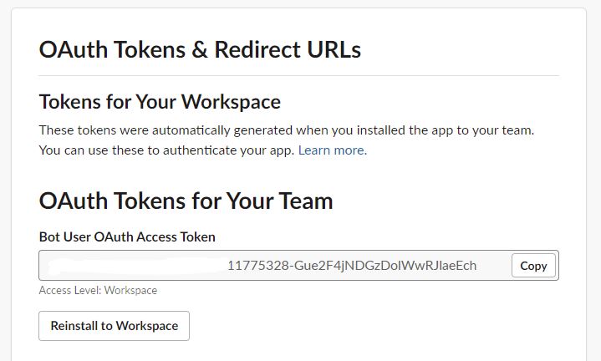The image size is (601, 361).
Task: Select the 'These tokens were automatically generated' text line
Action: tap(287, 130)
